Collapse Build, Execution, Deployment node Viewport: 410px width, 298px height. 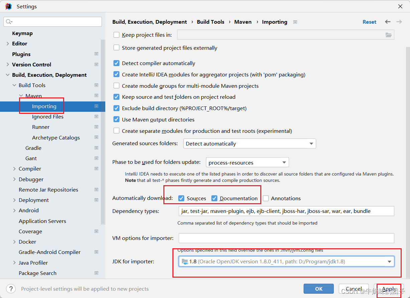pyautogui.click(x=8, y=75)
